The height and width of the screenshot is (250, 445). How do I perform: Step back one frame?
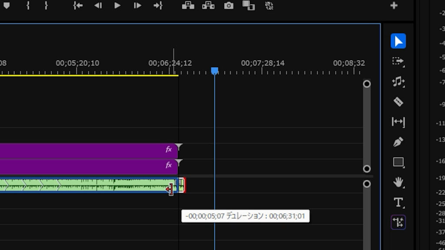point(98,6)
